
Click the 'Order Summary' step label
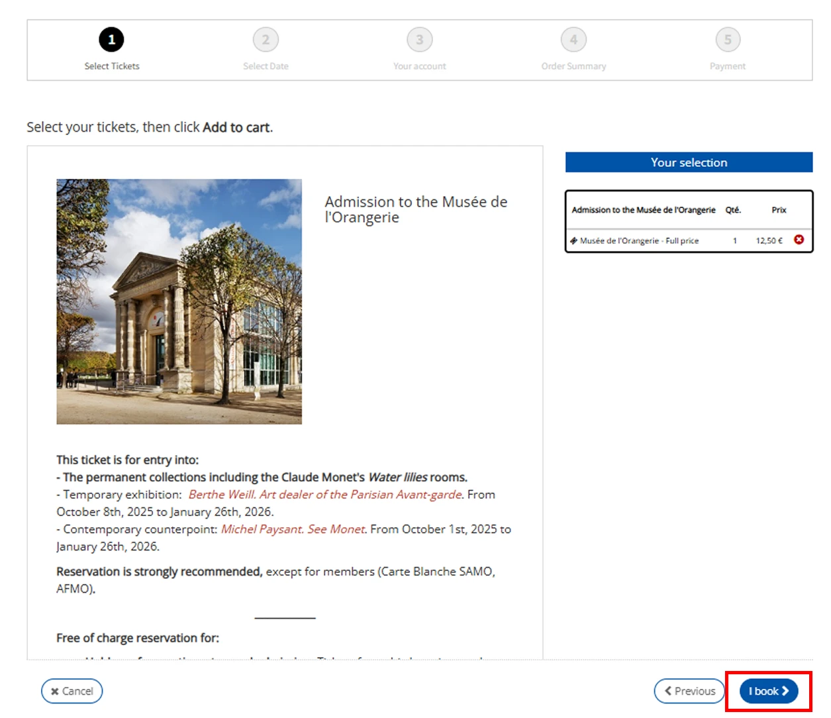pyautogui.click(x=573, y=66)
